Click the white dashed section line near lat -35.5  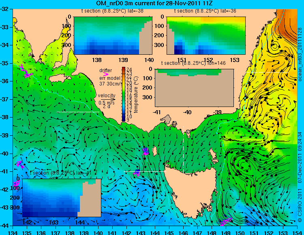coord(267,72)
